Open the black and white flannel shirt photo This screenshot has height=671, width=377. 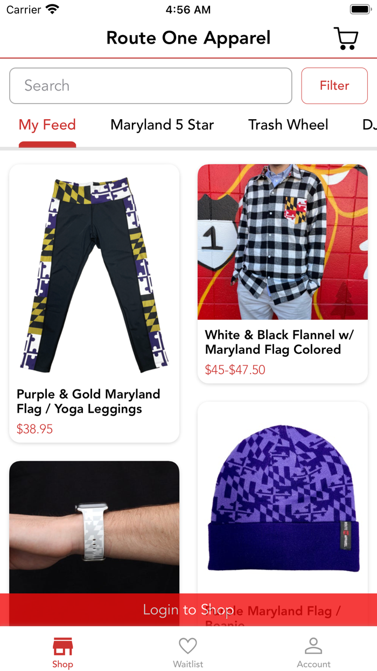pos(283,242)
